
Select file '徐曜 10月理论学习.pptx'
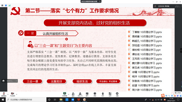coord(144,72)
